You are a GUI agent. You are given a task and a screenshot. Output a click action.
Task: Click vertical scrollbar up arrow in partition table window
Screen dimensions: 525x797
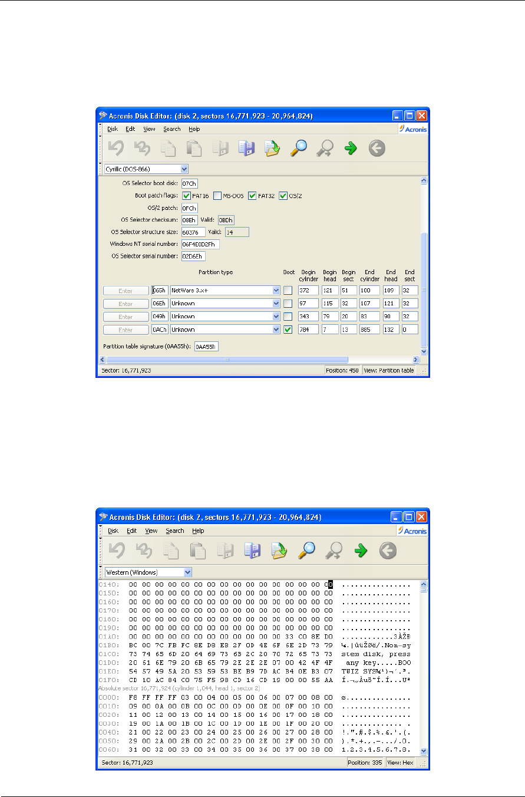tap(423, 182)
